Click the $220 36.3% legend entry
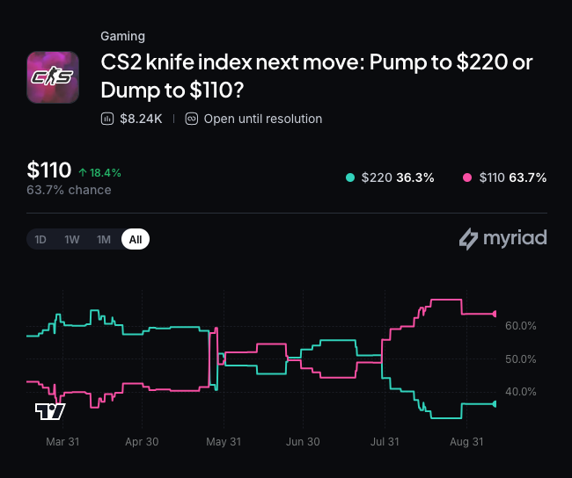The image size is (572, 478). 390,177
